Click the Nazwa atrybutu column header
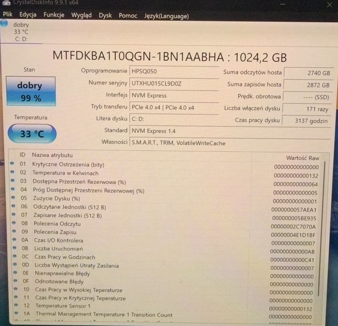The image size is (338, 326). (x=52, y=155)
